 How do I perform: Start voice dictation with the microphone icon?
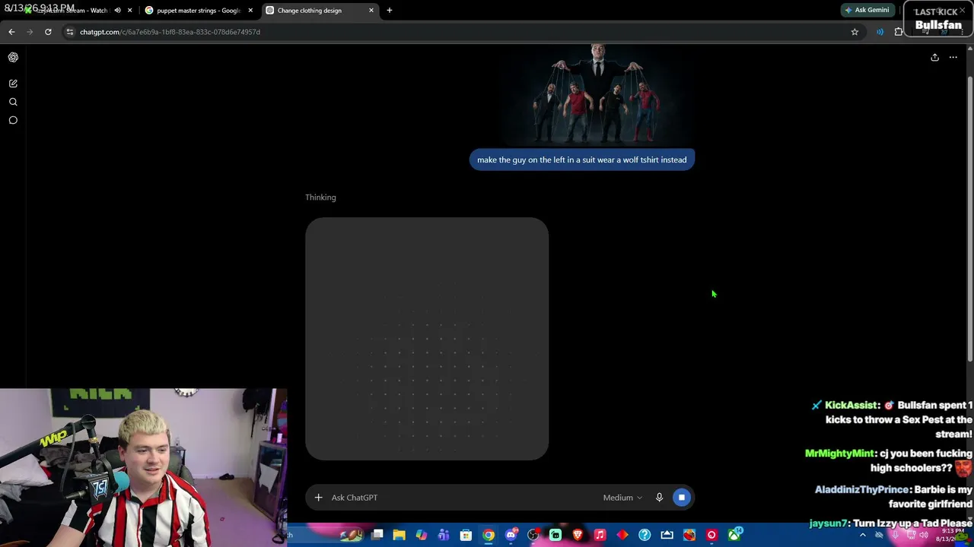(659, 498)
